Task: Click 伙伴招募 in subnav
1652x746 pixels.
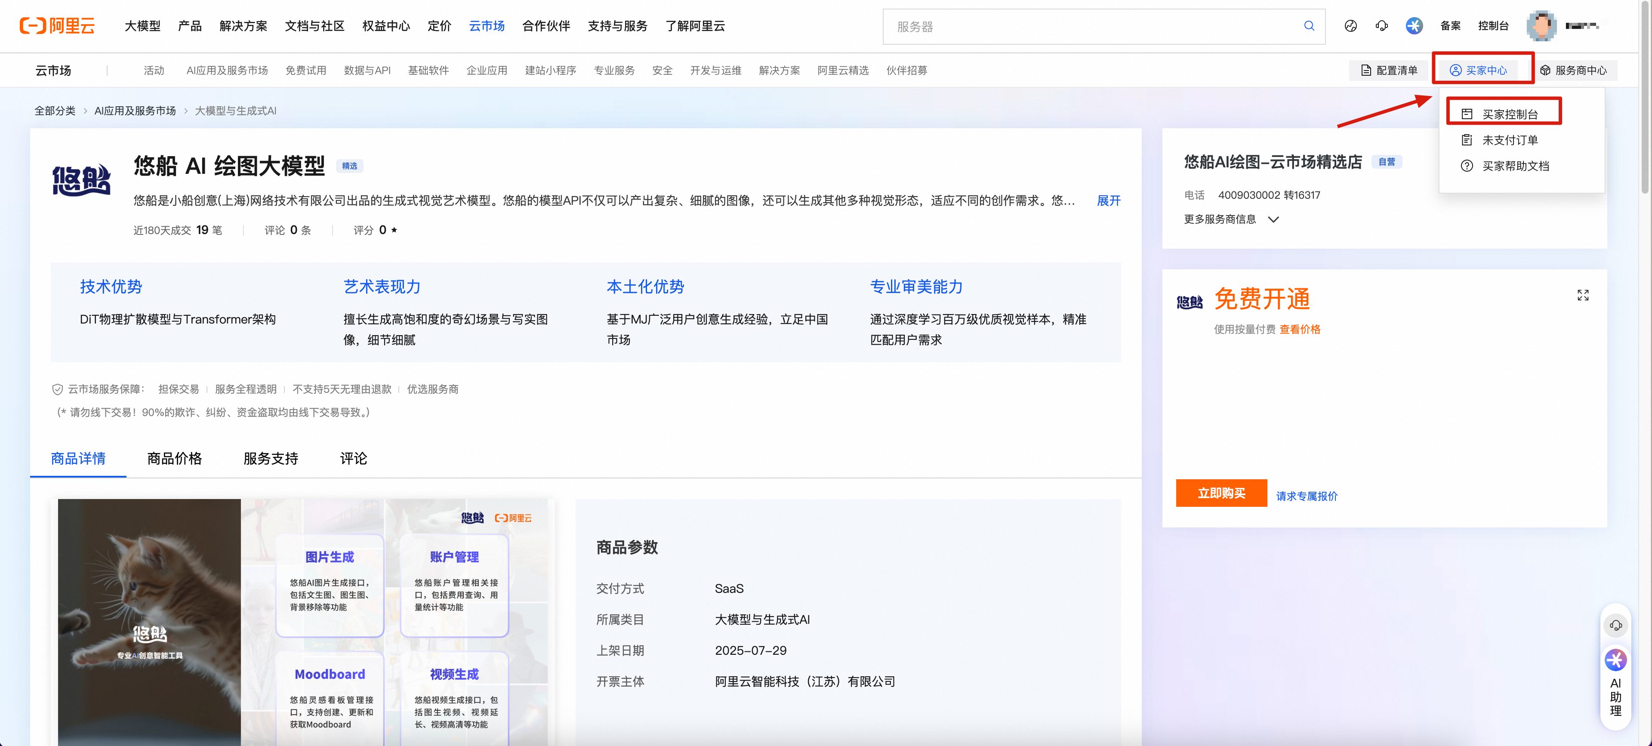Action: click(x=906, y=71)
